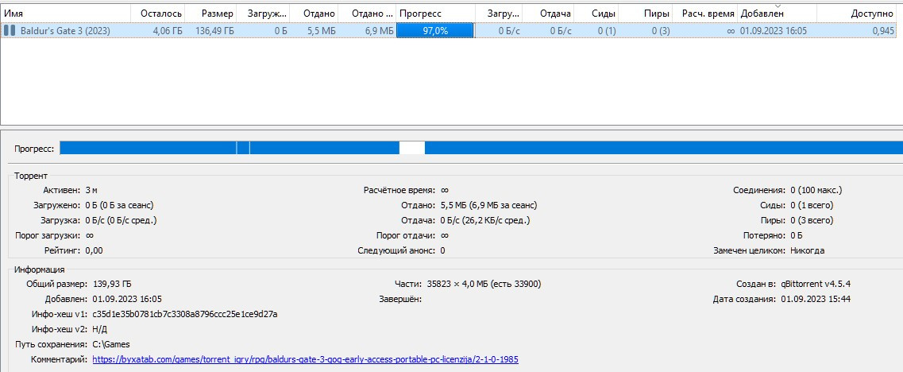Click the paused status icon beside Baldur's Gate 3
Screen dimensions: 903x372
(x=10, y=31)
